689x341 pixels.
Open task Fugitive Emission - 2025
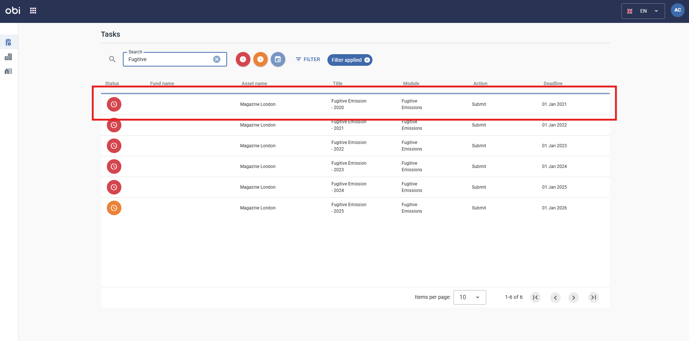pos(349,208)
